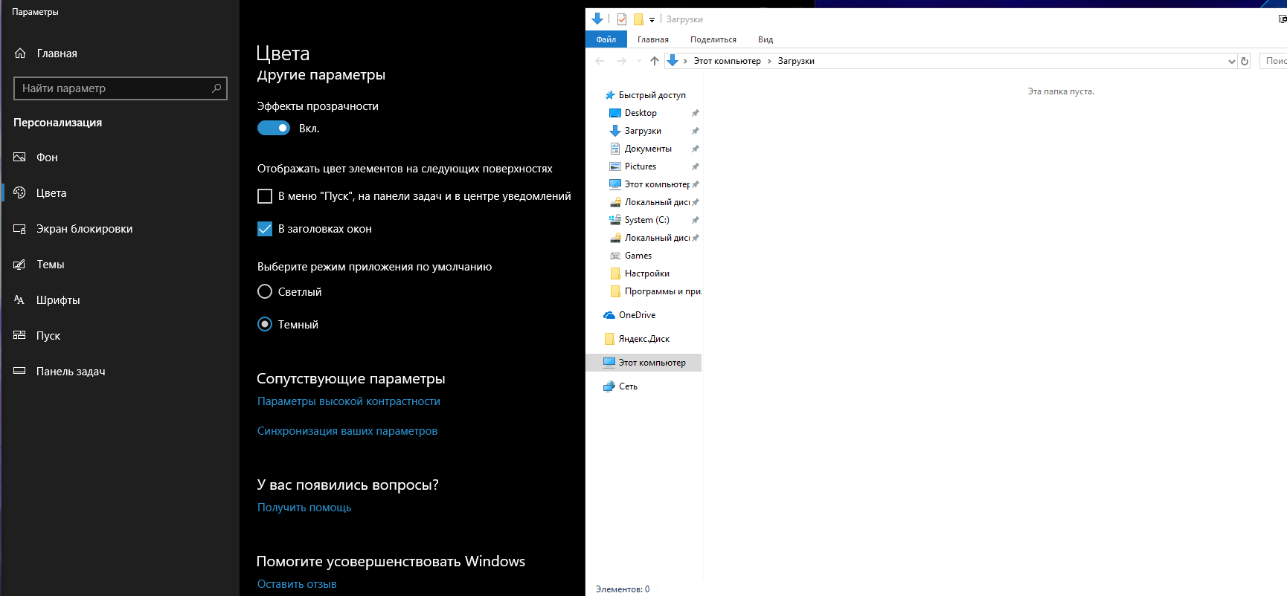Screen dimensions: 1287x596
Task: Open the Games folder in navigation pane
Action: (x=638, y=256)
